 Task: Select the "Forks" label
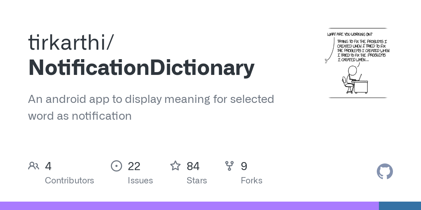[252, 181]
